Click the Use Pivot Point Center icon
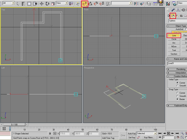The width and height of the screenshot is (187, 140). [71, 3]
